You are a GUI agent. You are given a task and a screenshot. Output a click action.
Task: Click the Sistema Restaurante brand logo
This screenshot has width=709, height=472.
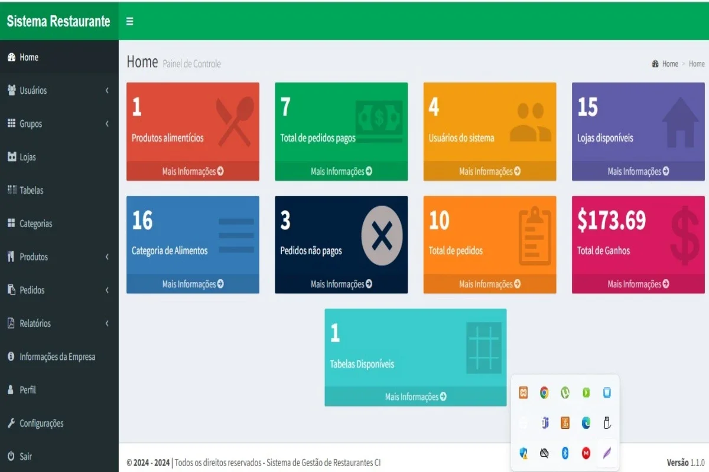58,21
